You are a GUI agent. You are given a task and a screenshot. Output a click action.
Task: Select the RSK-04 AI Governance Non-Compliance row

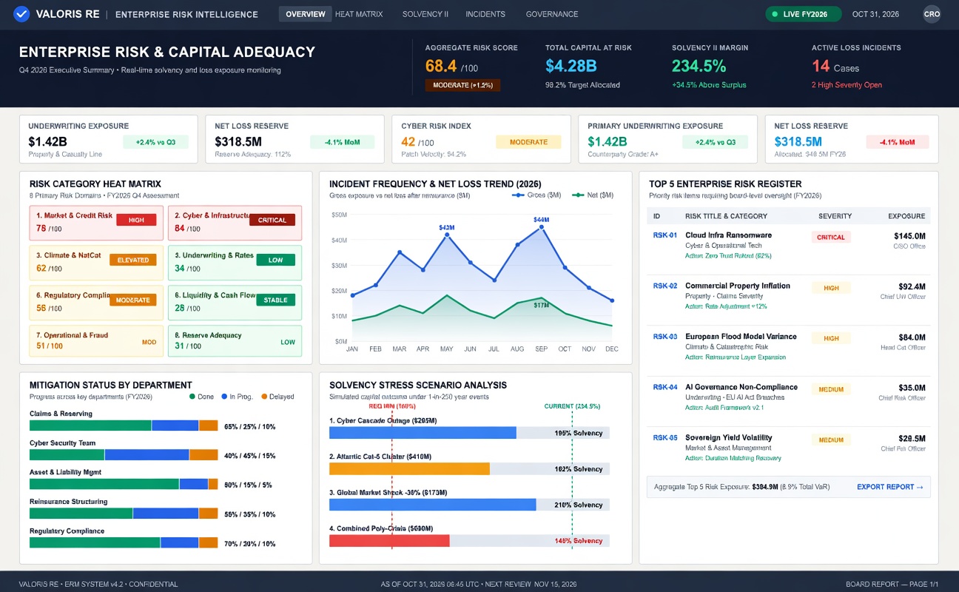[x=789, y=397]
